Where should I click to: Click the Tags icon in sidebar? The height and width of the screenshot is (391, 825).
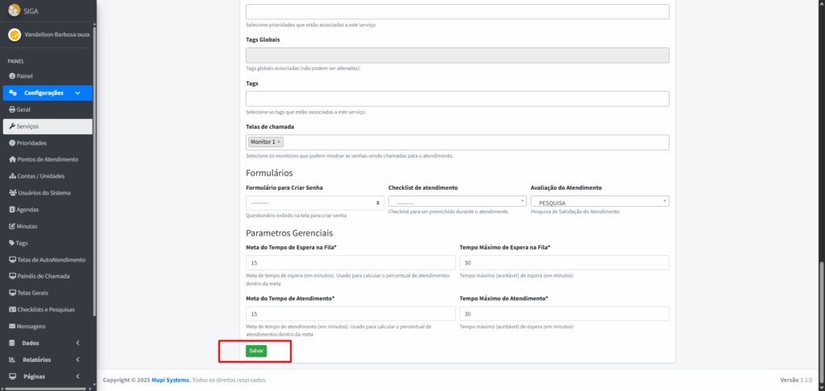pyautogui.click(x=11, y=243)
